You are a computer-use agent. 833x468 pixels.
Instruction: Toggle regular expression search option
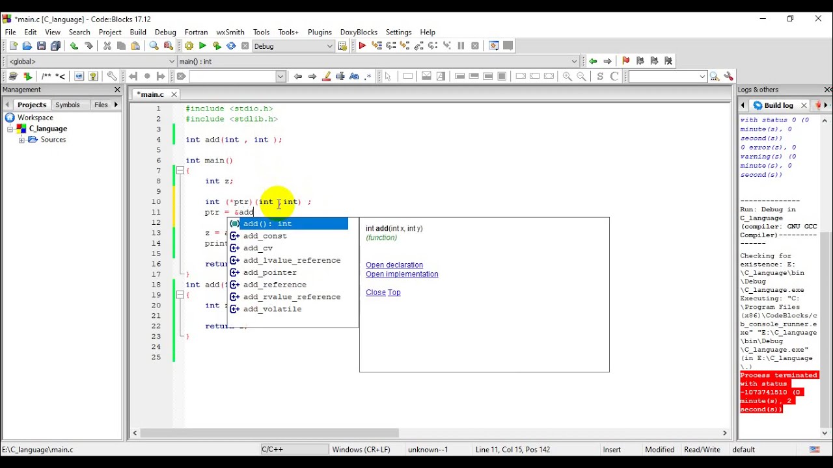click(368, 77)
